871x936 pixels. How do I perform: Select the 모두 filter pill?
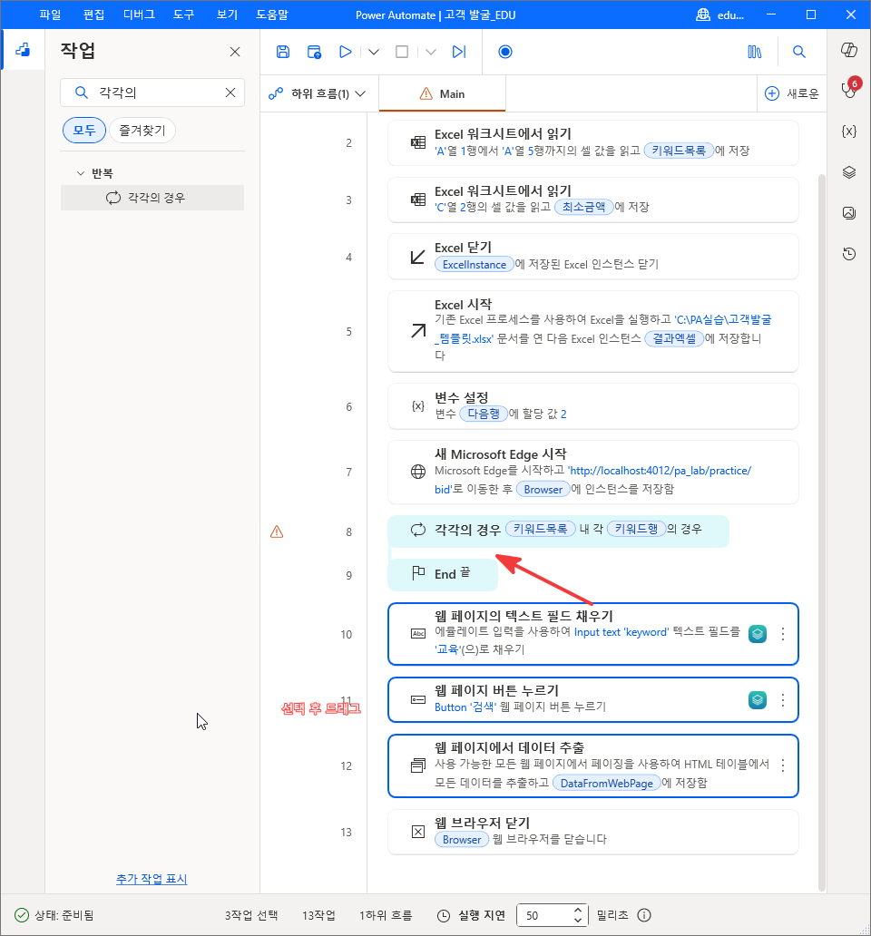click(84, 130)
